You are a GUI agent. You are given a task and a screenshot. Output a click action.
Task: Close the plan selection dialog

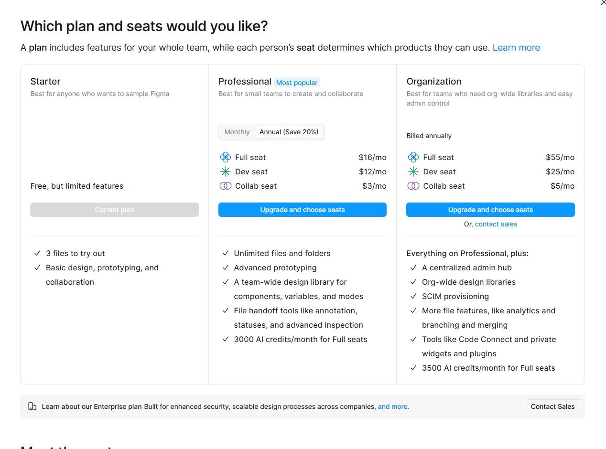tap(603, 3)
